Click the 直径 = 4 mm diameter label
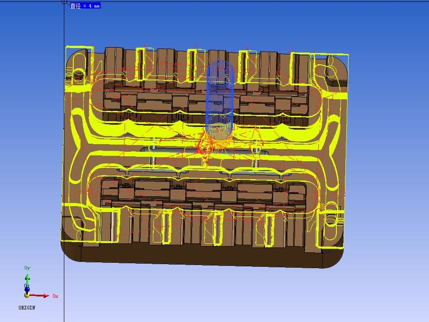The height and width of the screenshot is (322, 429). pos(84,6)
